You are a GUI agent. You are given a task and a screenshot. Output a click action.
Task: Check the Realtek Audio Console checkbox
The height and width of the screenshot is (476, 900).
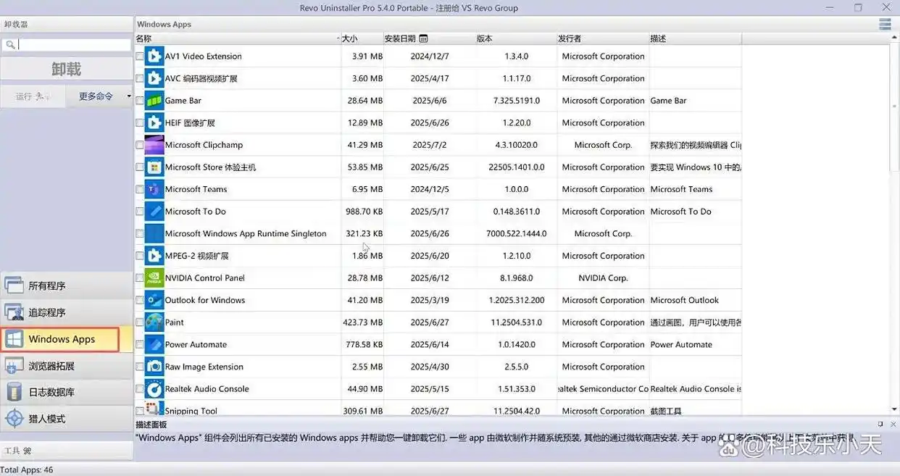140,389
